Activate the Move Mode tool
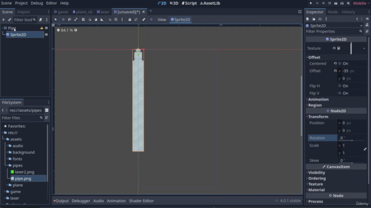Viewport: 371px width, 208px height. 63,20
